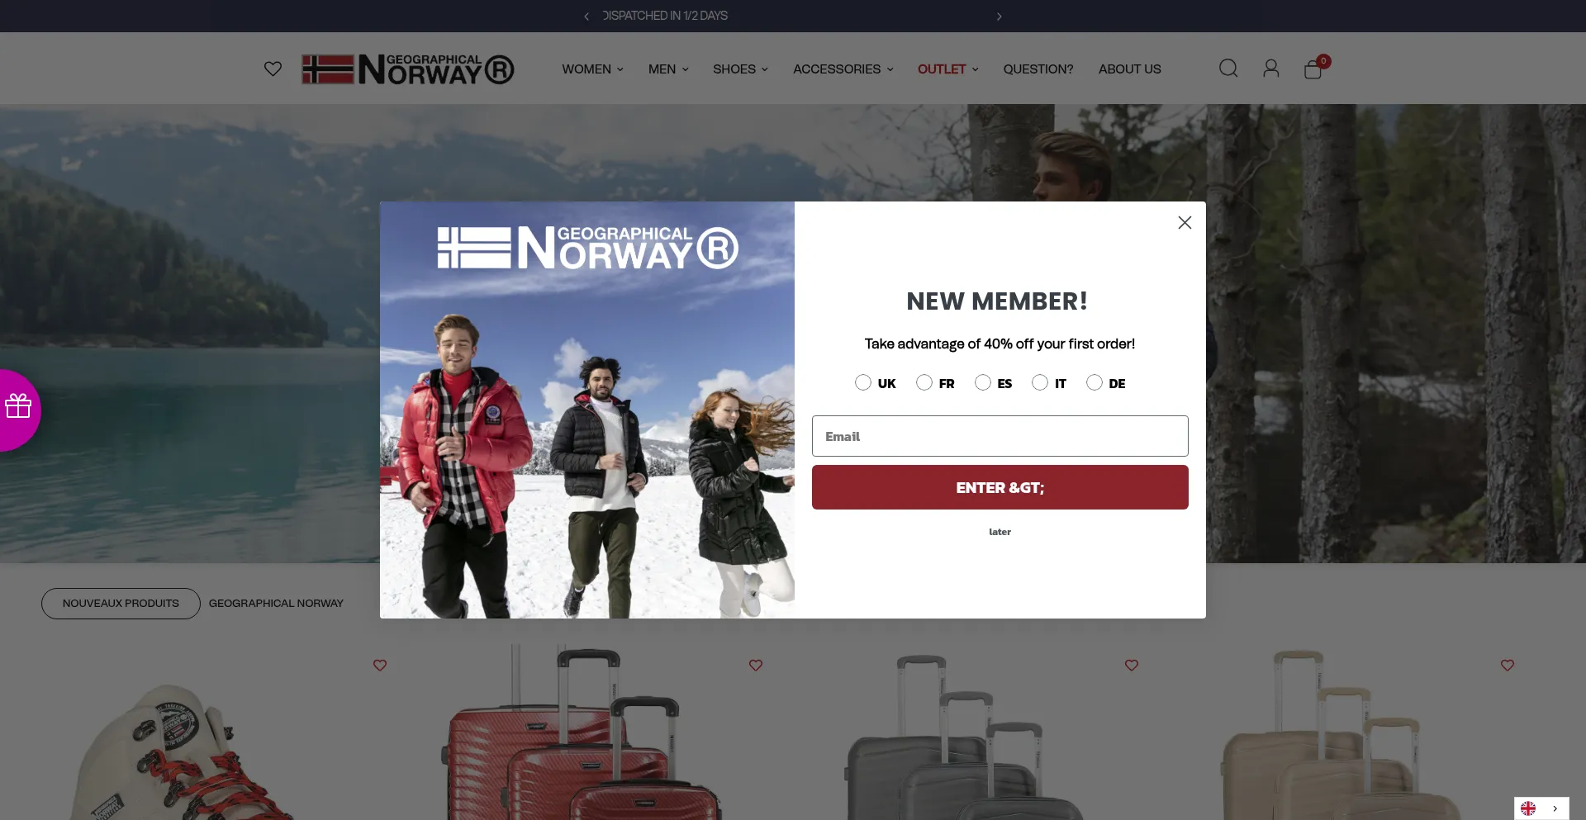Viewport: 1586px width, 820px height.
Task: Open the user account icon
Action: 1270,69
